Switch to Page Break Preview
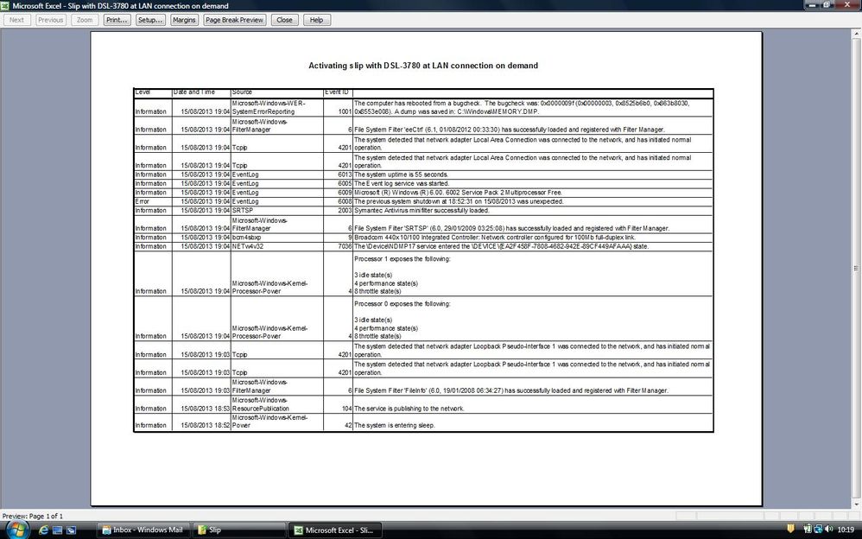Viewport: 862px width, 539px height. point(235,20)
